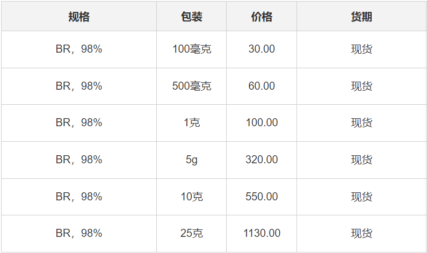
Task: Click 现货 in the 25克 row
Action: (361, 233)
